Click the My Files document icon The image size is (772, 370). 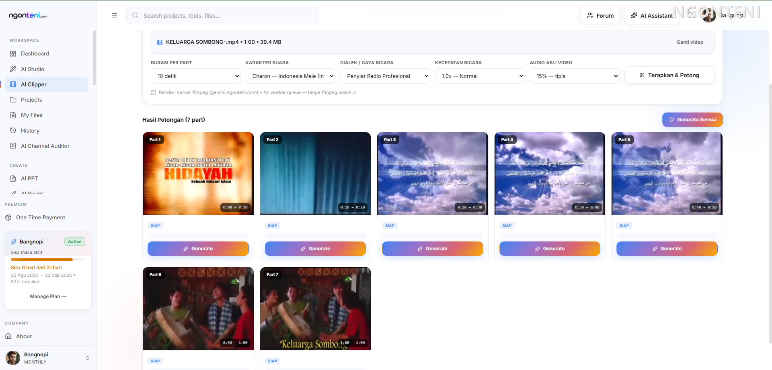pyautogui.click(x=13, y=115)
